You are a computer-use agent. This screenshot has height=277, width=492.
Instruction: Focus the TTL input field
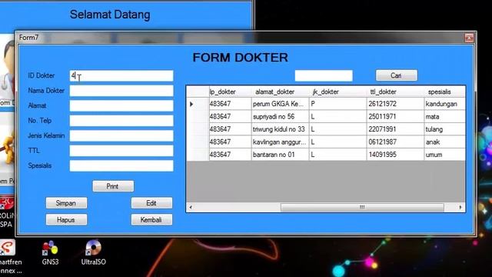point(121,151)
